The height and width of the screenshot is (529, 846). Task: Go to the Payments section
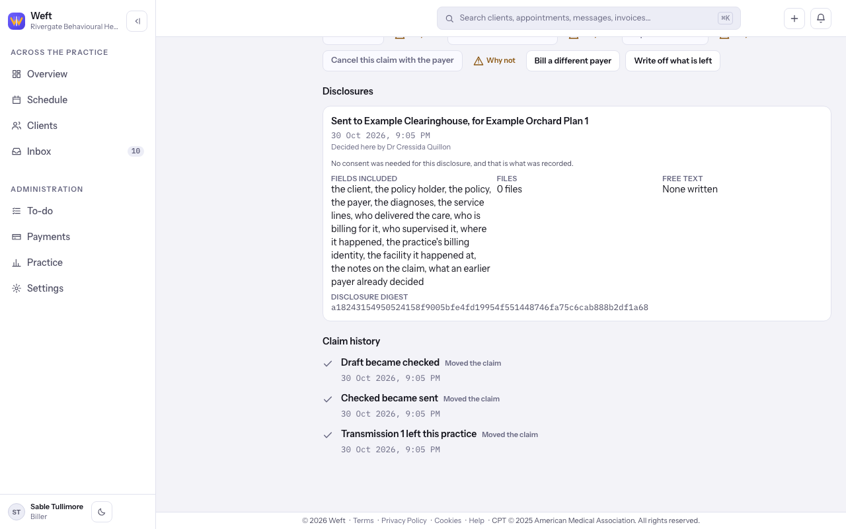[78, 237]
